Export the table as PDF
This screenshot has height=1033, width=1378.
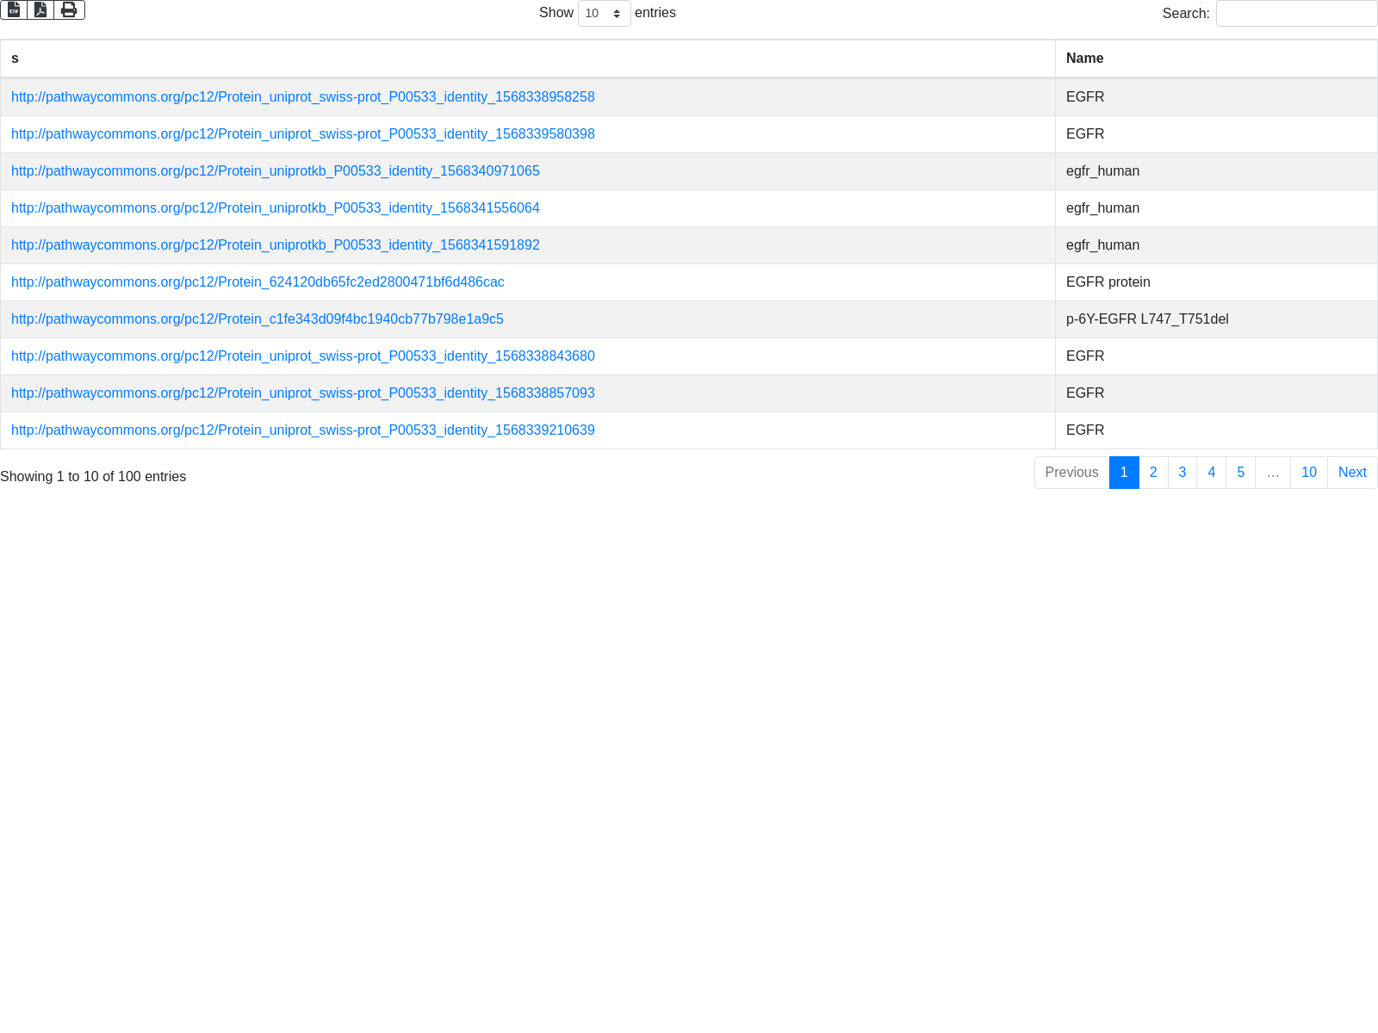(40, 9)
